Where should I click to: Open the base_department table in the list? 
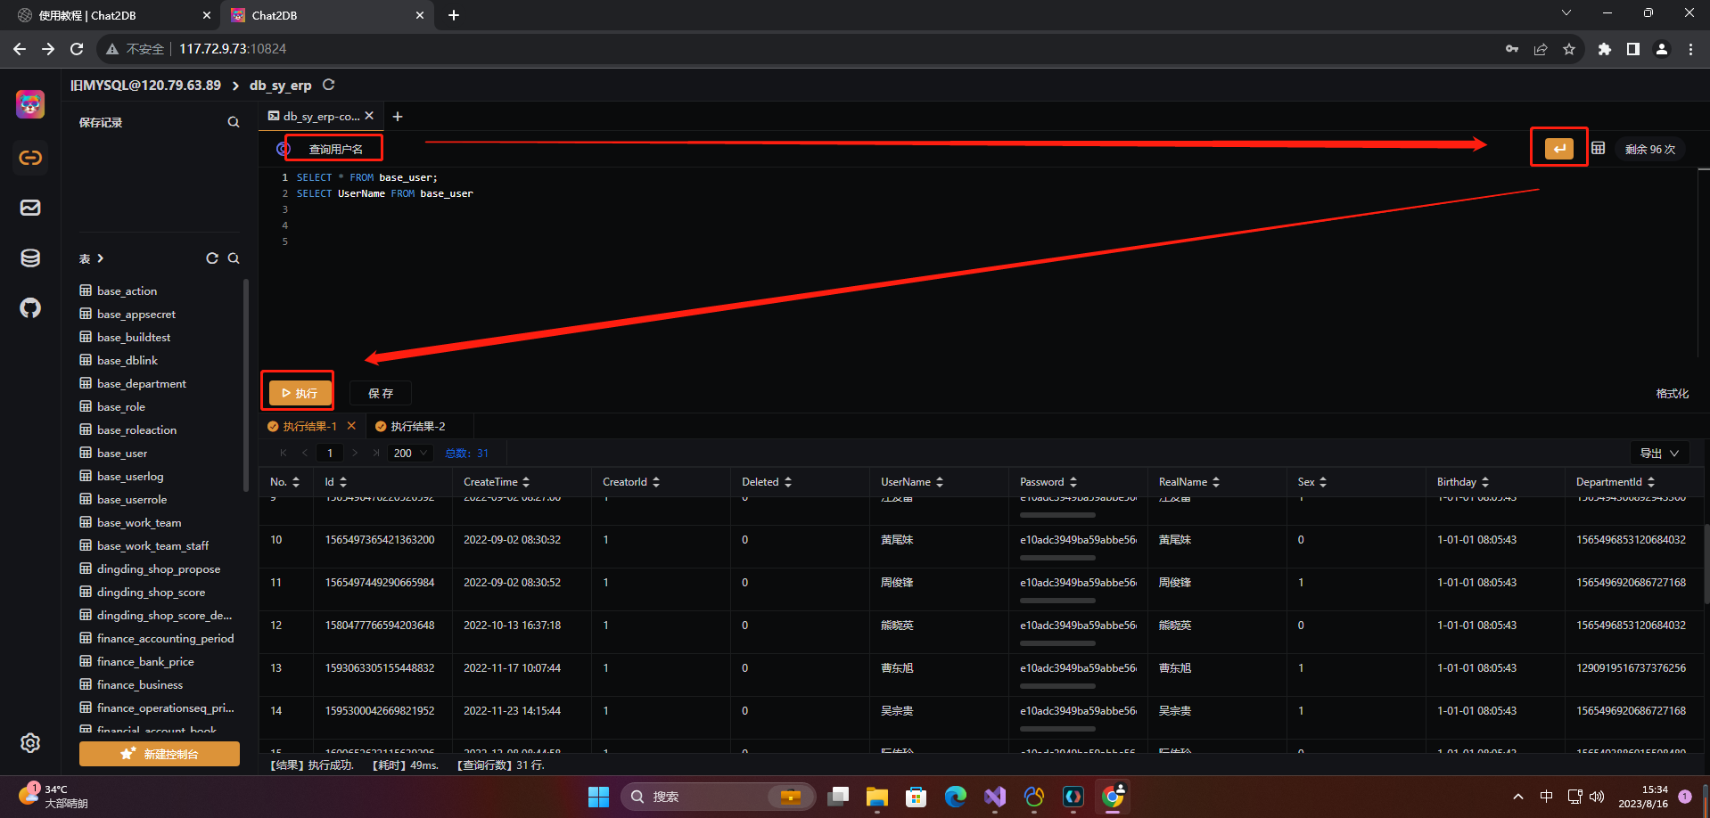pos(142,383)
